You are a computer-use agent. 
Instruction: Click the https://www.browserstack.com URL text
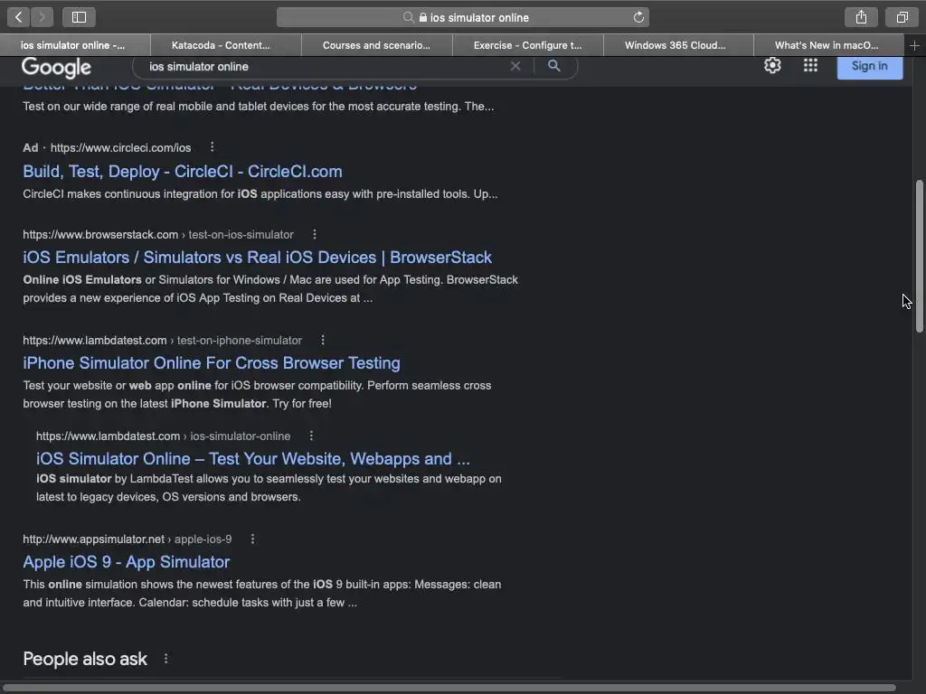pyautogui.click(x=100, y=234)
